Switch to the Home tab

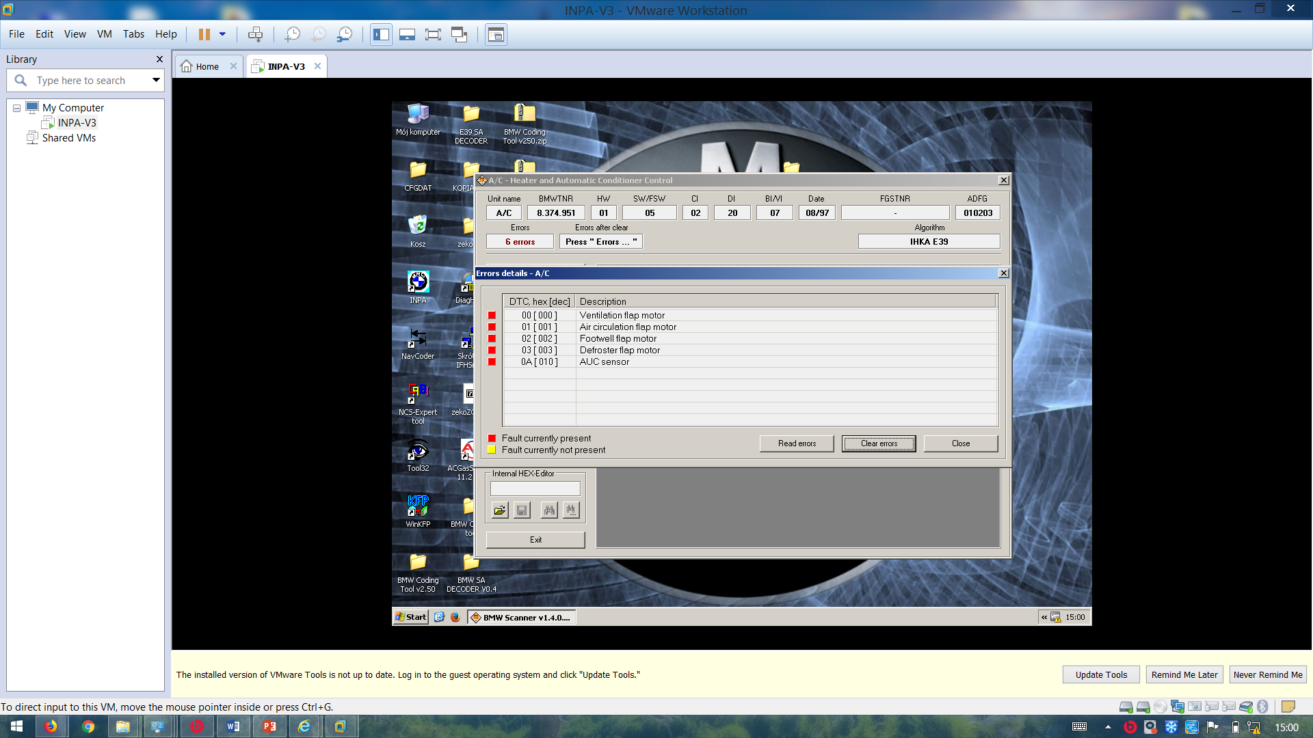[207, 66]
